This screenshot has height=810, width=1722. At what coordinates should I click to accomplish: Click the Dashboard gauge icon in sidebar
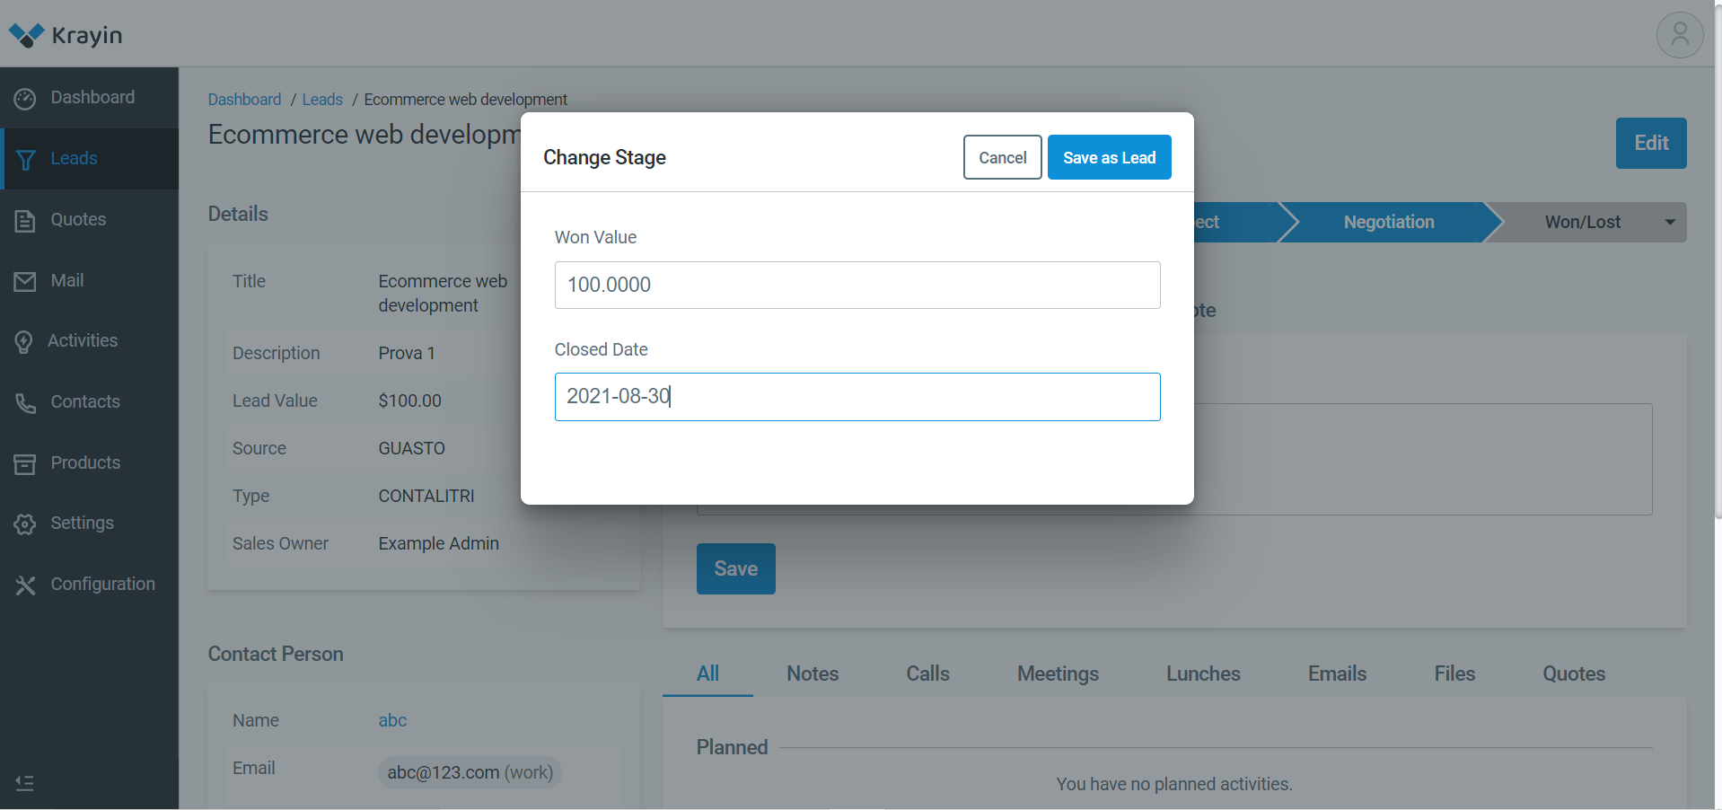click(x=25, y=99)
